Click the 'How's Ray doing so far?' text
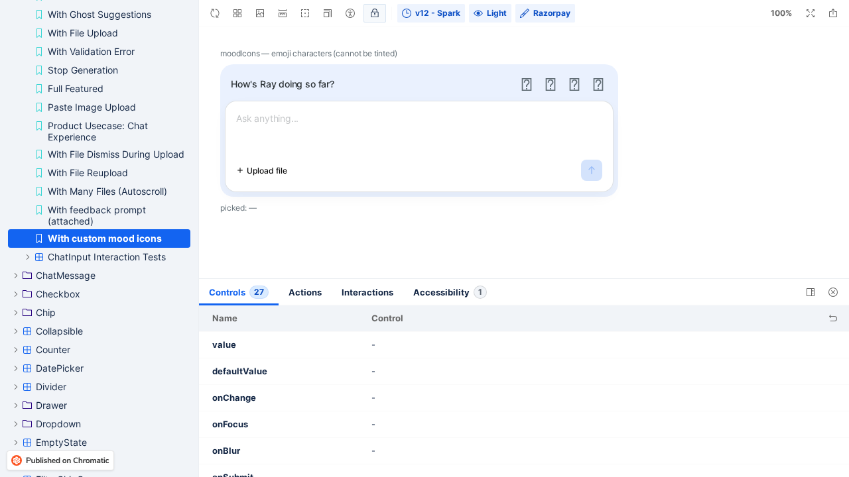 coord(283,84)
